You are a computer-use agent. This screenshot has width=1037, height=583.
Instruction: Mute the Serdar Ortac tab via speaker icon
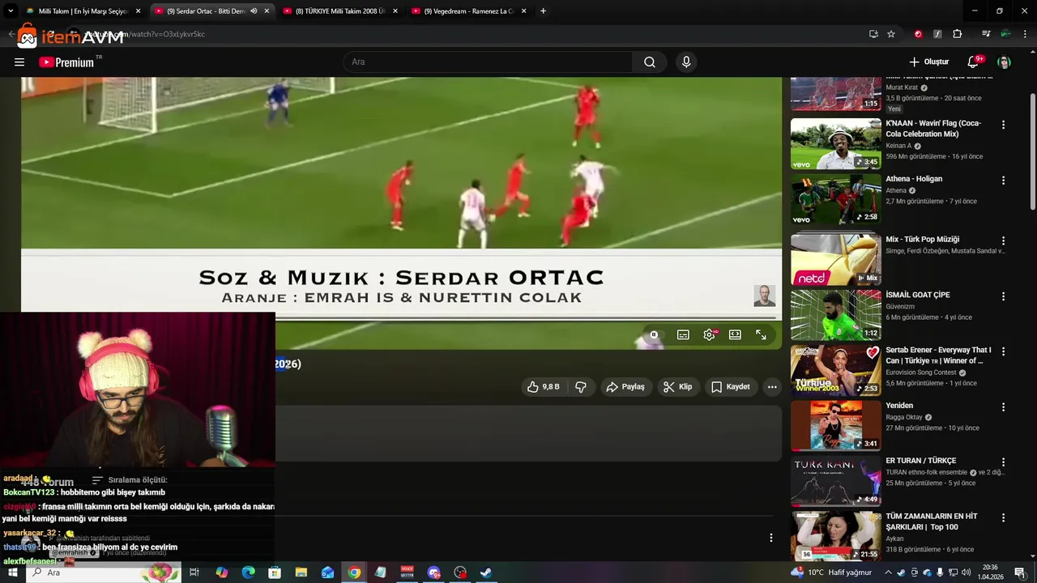pyautogui.click(x=254, y=11)
